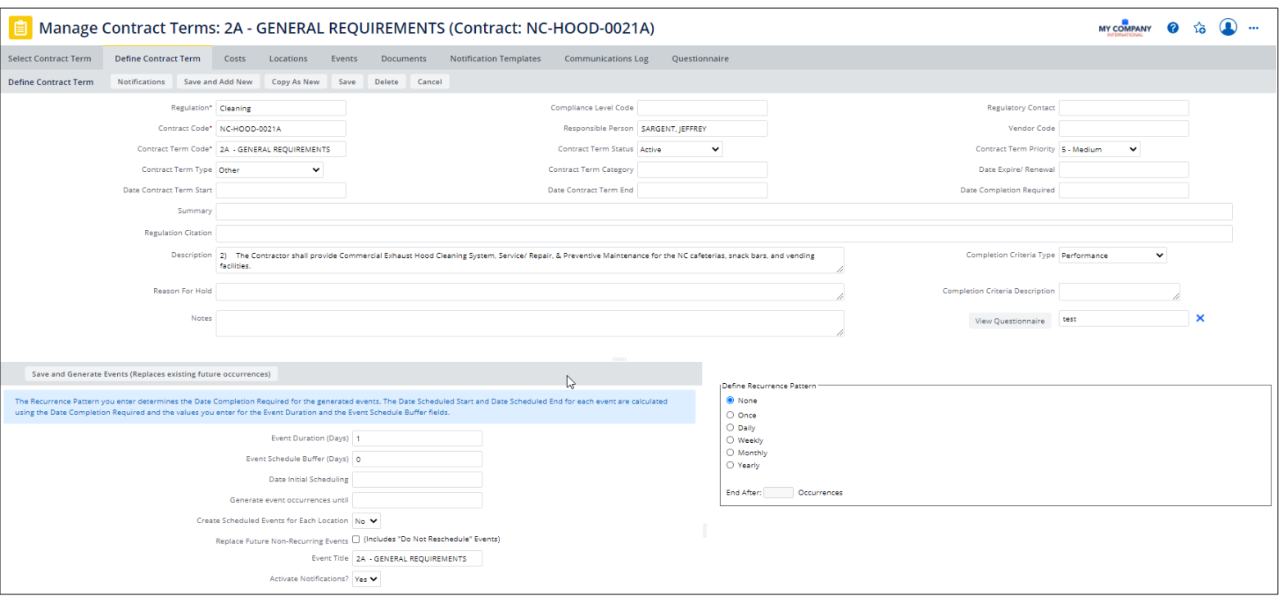This screenshot has height=596, width=1286.
Task: Expand the Contract Term Status dropdown
Action: [680, 149]
